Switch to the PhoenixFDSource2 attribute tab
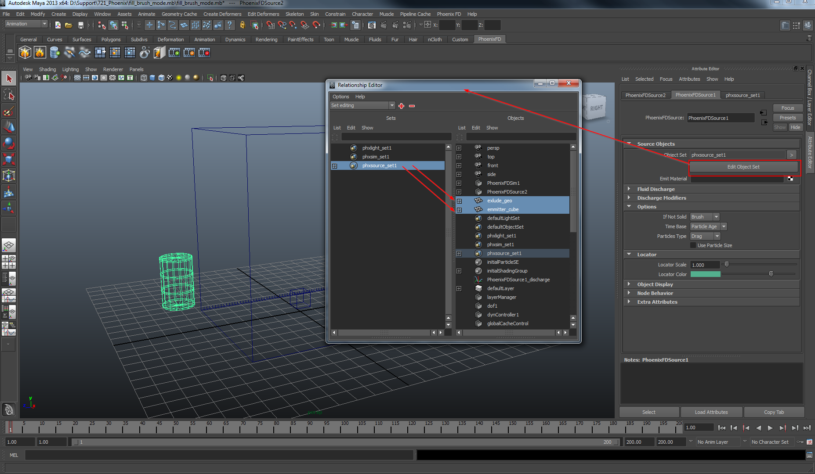 tap(645, 95)
